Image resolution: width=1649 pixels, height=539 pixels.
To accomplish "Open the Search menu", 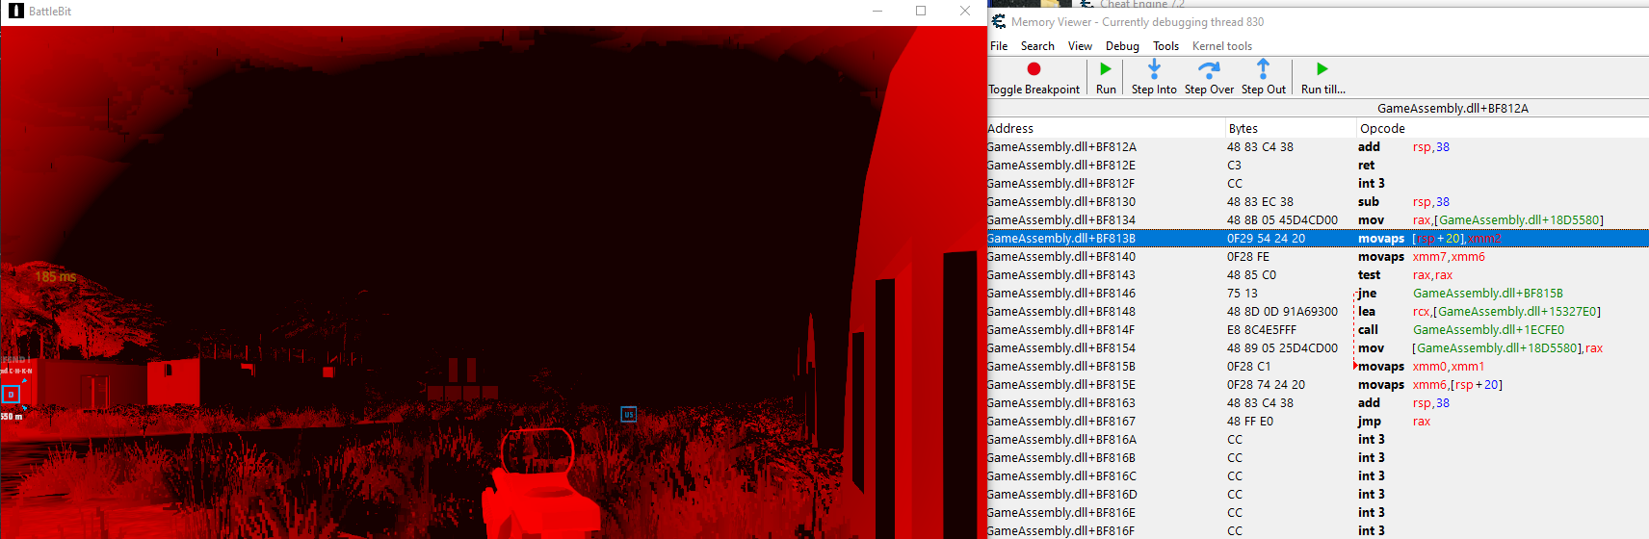I will [x=1037, y=46].
